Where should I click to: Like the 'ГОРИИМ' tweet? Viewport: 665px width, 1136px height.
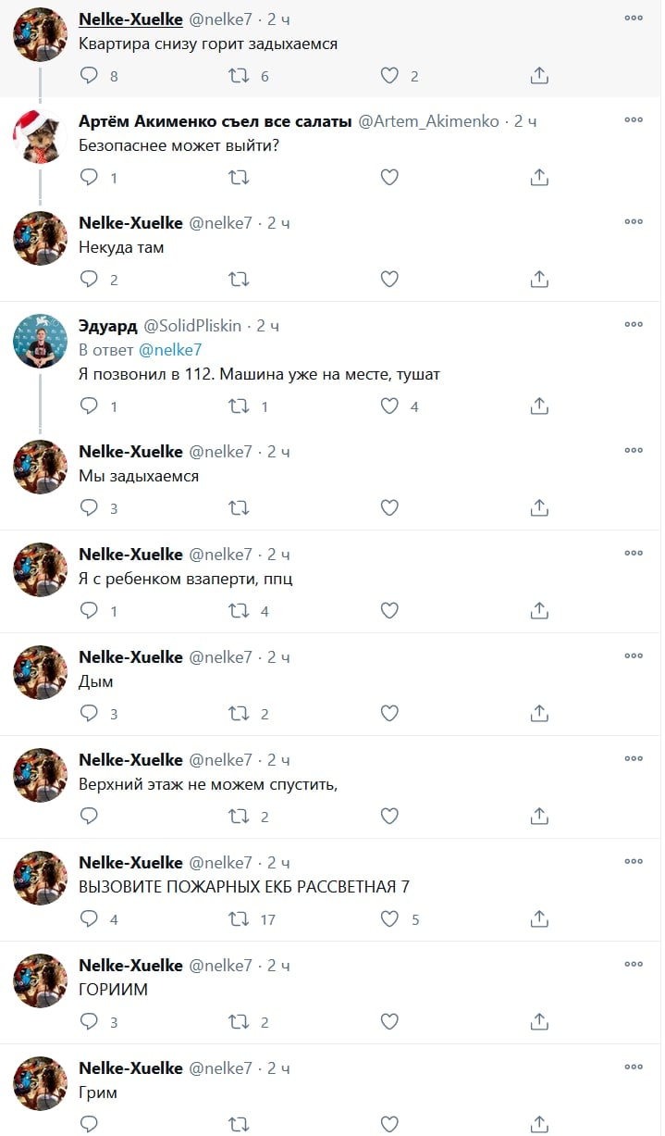(x=389, y=1021)
